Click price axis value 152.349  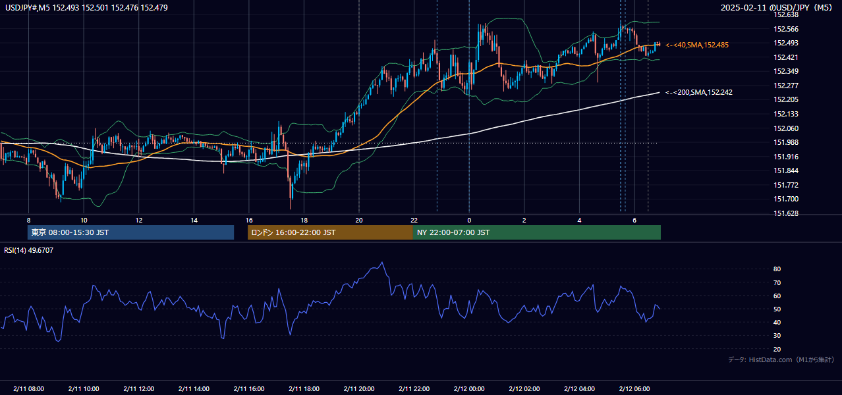(x=785, y=71)
